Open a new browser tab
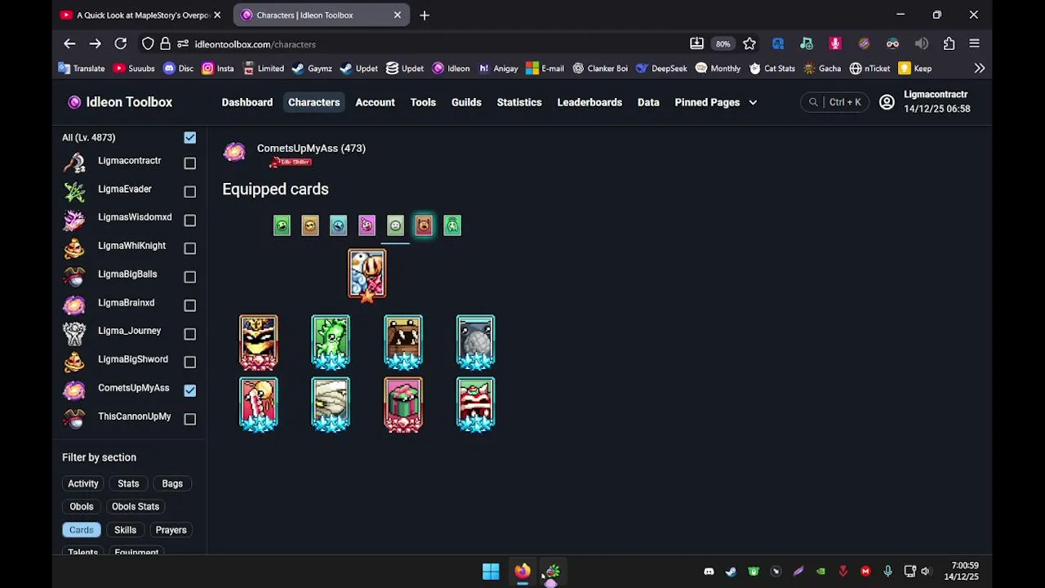This screenshot has height=588, width=1045. (425, 15)
